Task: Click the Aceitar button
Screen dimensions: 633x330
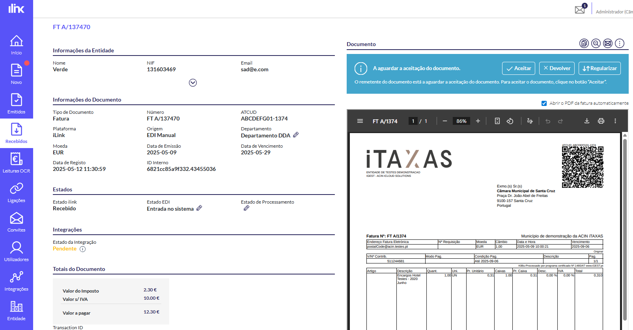Action: pos(519,68)
